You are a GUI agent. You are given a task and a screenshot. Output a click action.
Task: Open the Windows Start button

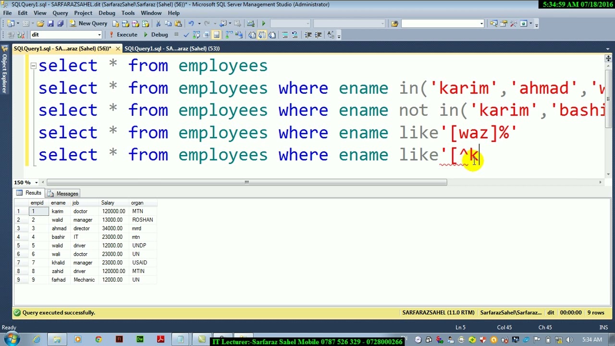(12, 340)
